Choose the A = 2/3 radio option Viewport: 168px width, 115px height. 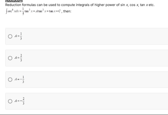[x=10, y=58]
